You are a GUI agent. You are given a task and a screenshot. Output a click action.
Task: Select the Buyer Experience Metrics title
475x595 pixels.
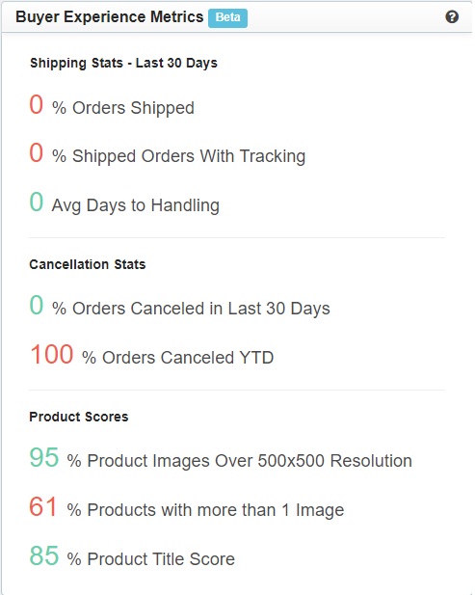pos(110,17)
